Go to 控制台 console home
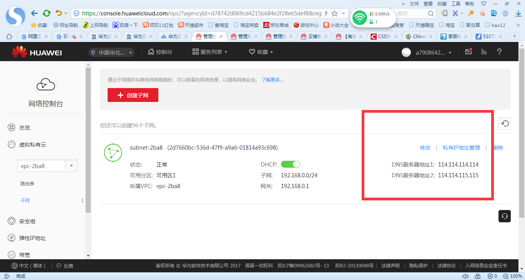The width and height of the screenshot is (525, 280). pos(160,52)
